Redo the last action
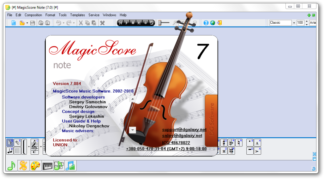324x179 pixels. click(x=69, y=23)
